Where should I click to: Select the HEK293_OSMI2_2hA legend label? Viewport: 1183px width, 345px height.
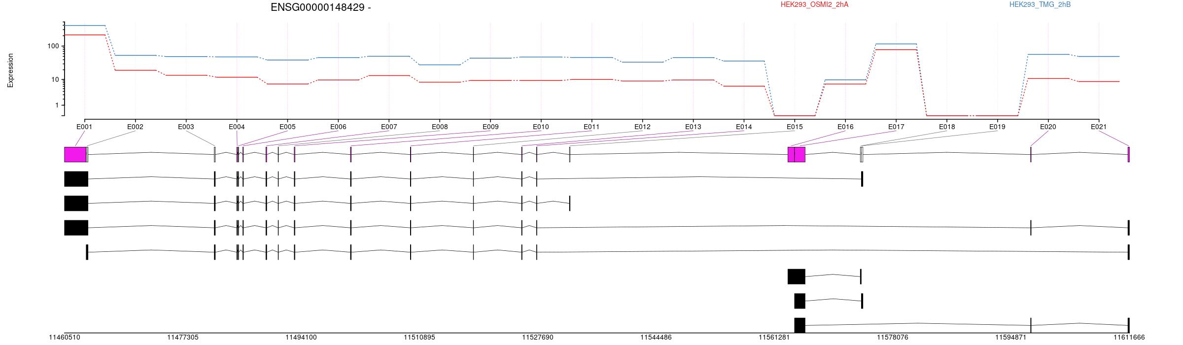[x=815, y=5]
